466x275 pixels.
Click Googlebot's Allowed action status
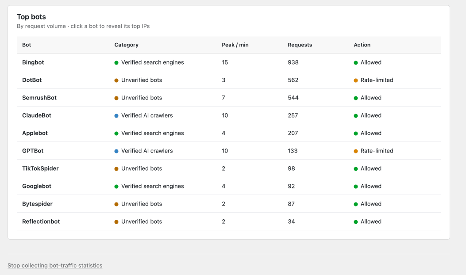pyautogui.click(x=368, y=186)
